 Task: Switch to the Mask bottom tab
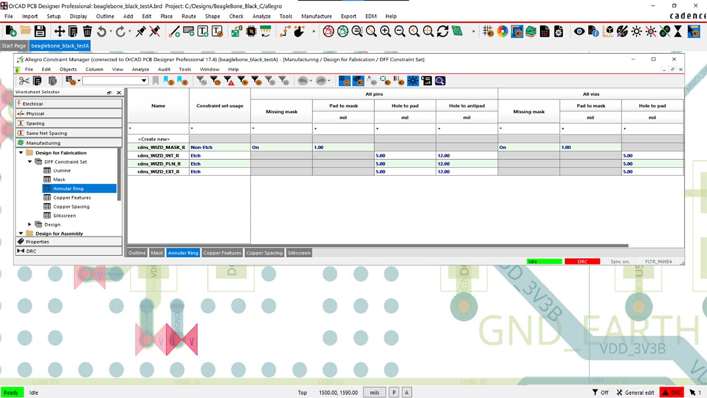[156, 253]
